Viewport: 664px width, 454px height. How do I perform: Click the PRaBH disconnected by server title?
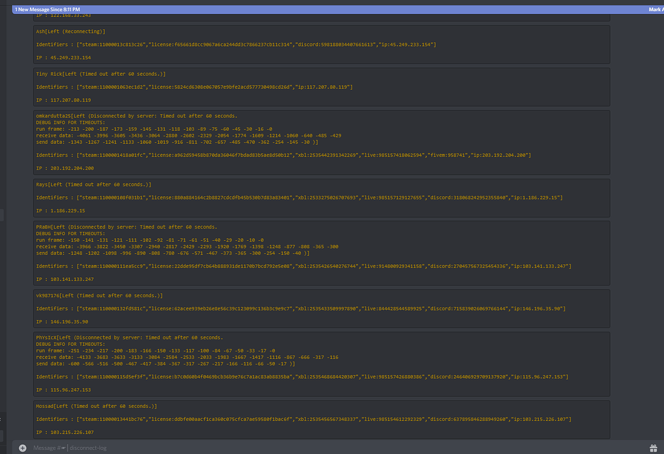pyautogui.click(x=126, y=227)
